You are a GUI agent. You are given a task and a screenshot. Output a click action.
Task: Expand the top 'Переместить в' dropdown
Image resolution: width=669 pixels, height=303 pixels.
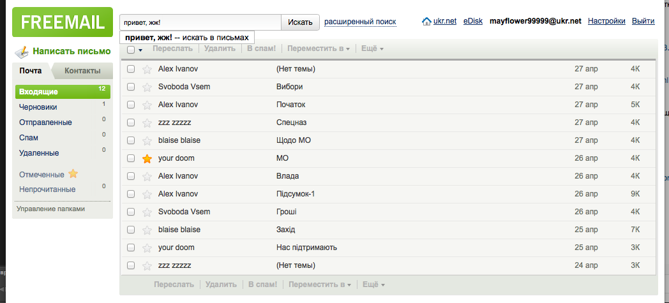(318, 48)
